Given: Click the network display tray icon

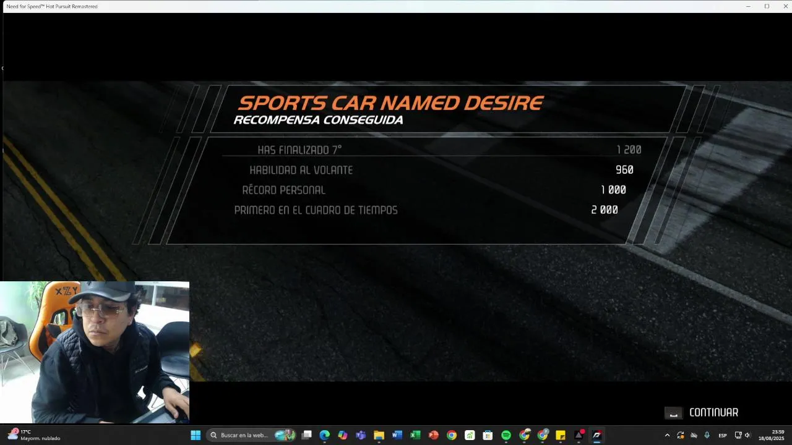Looking at the screenshot, I should (738, 435).
